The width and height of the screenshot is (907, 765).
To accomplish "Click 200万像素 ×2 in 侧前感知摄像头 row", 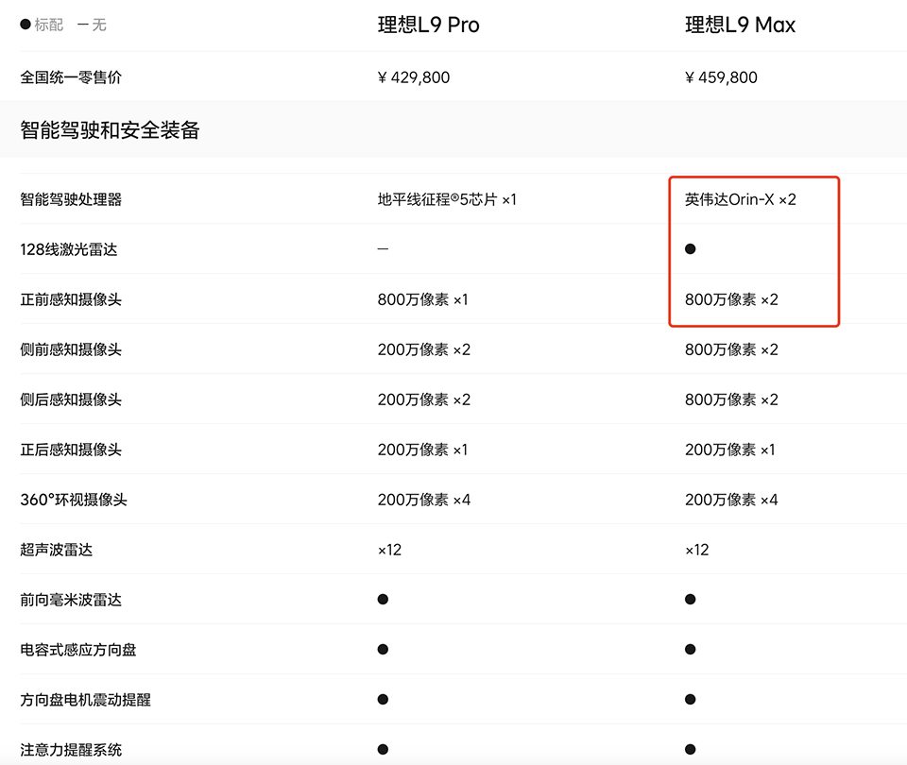I will coord(424,349).
